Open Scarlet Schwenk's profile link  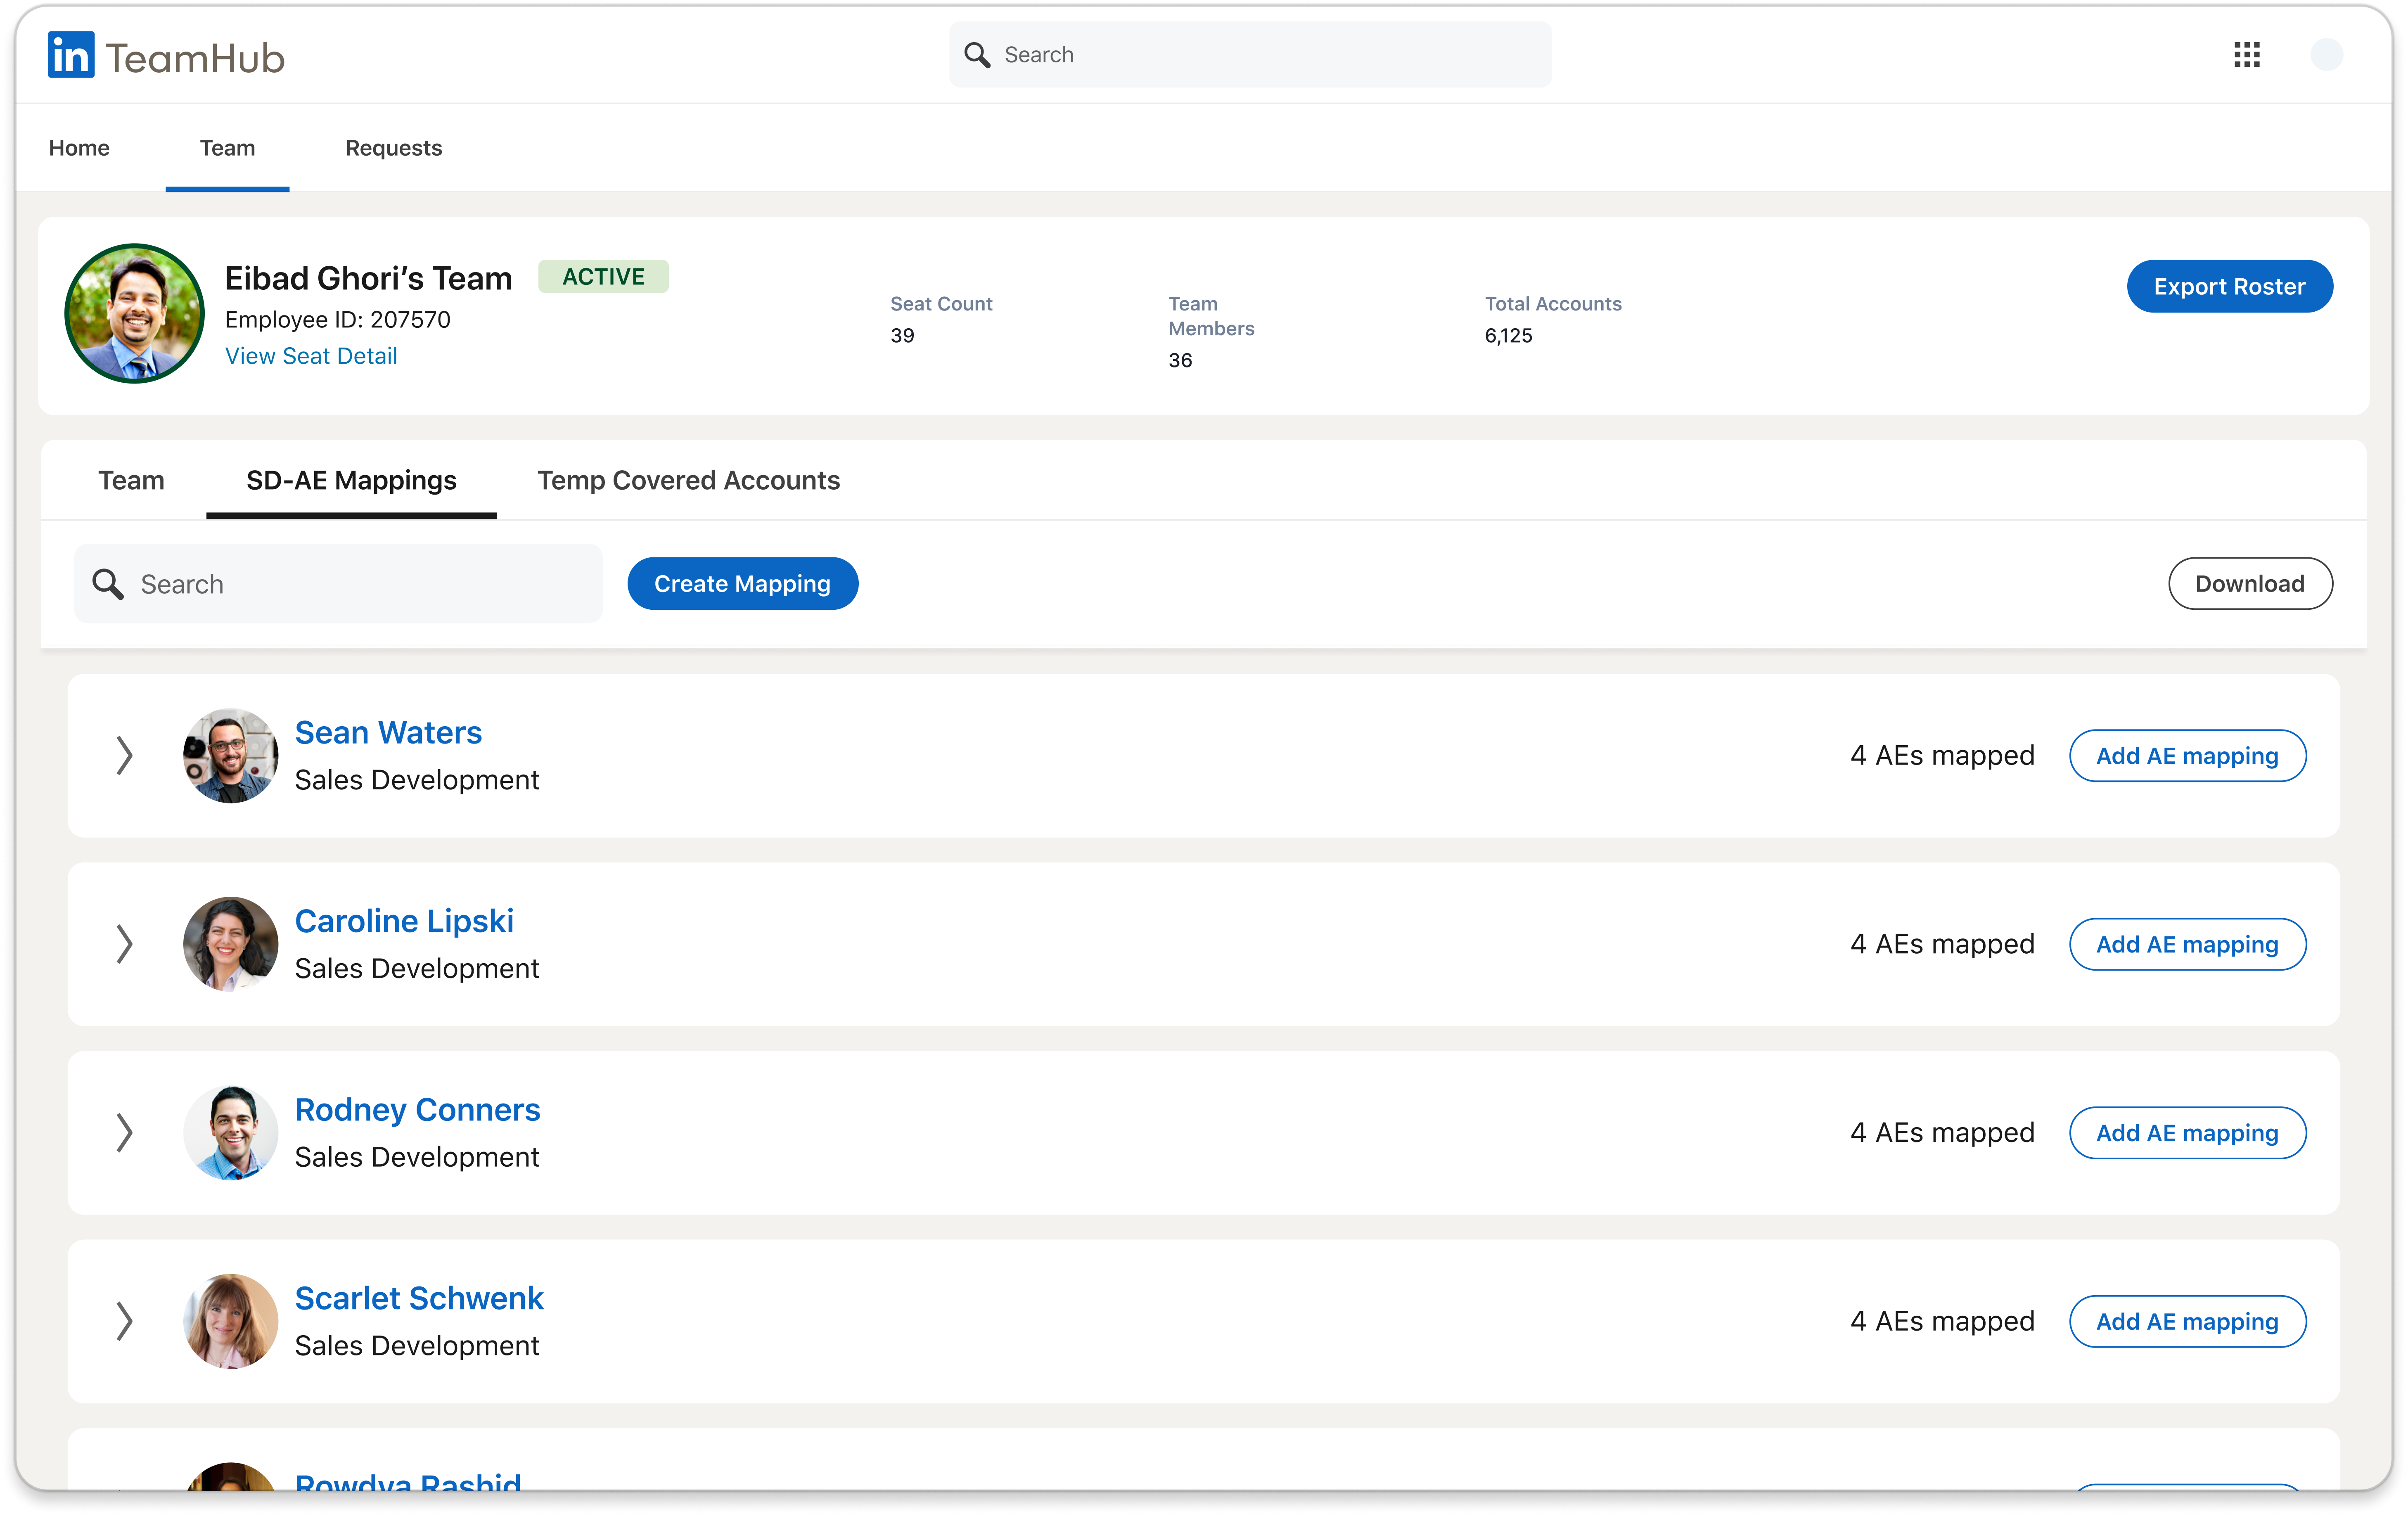(419, 1298)
